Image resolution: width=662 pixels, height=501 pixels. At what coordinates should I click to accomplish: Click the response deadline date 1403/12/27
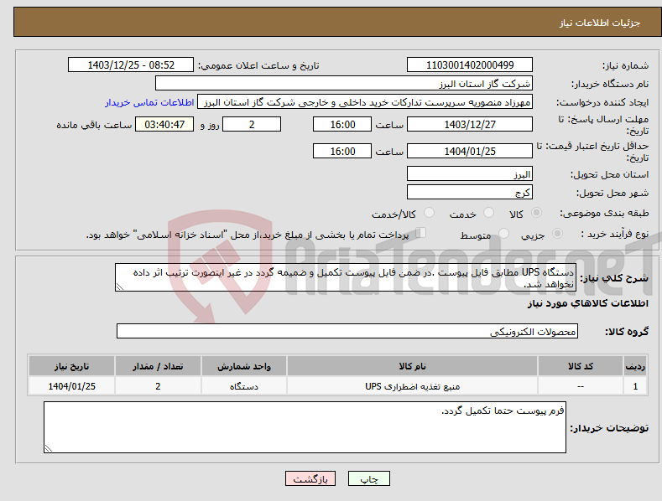click(x=470, y=124)
